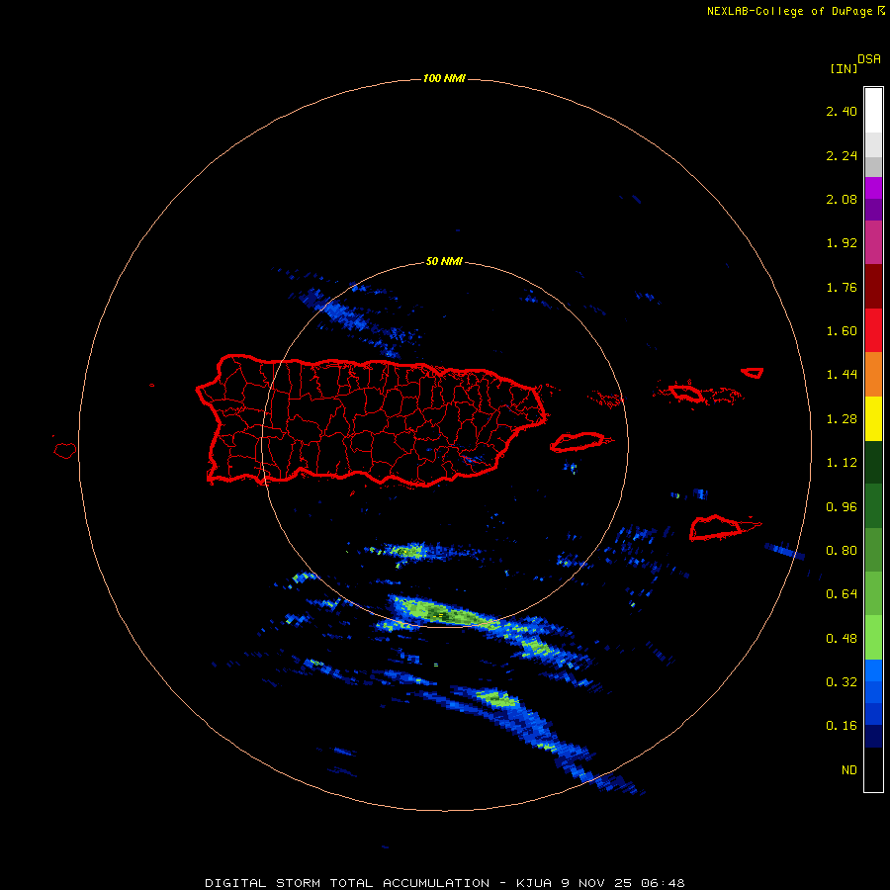This screenshot has height=890, width=890.
Task: Click the [IN] units label
Action: click(x=844, y=68)
